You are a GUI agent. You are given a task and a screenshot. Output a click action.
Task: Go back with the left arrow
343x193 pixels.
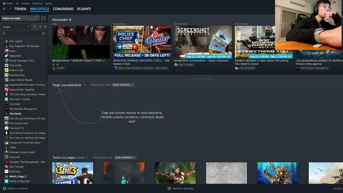pyautogui.click(x=4, y=9)
